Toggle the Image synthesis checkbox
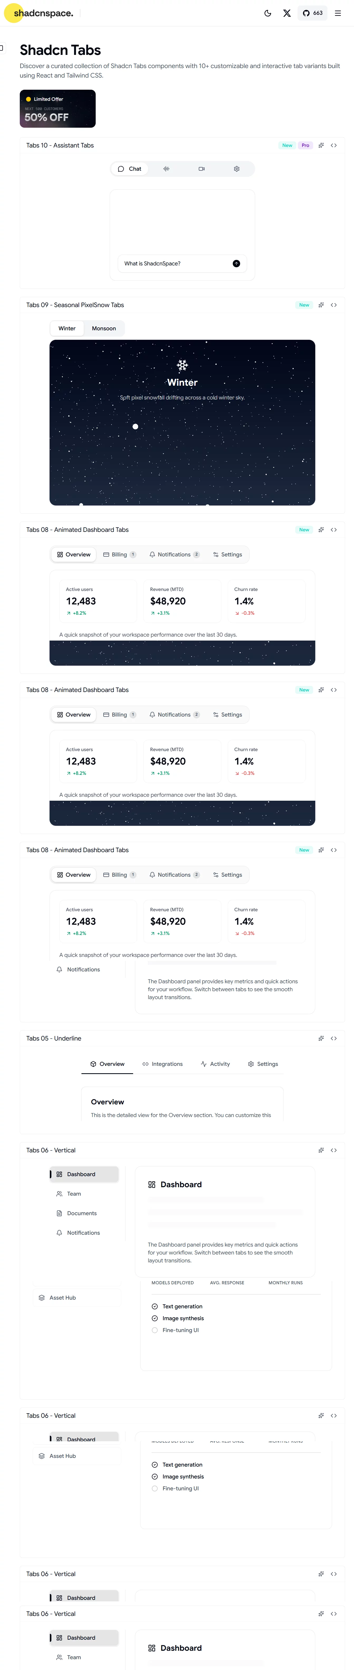The width and height of the screenshot is (354, 1670). (x=155, y=1318)
